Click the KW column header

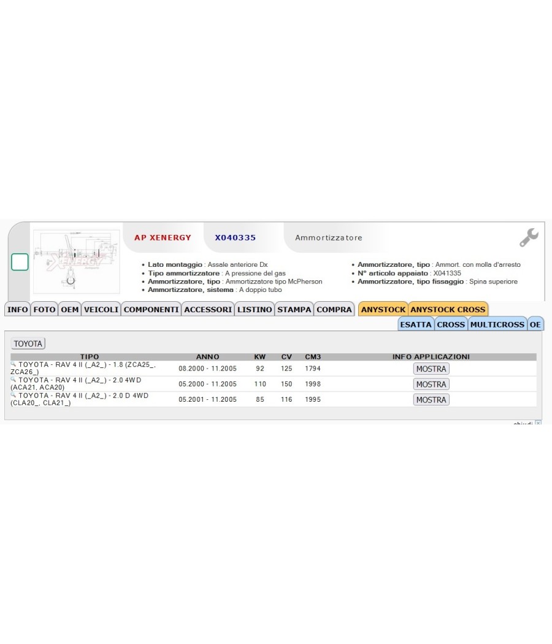[260, 356]
